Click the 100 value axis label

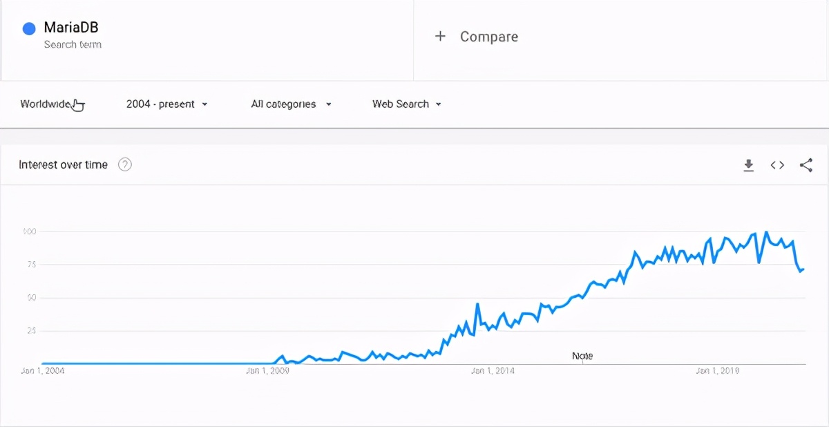28,231
